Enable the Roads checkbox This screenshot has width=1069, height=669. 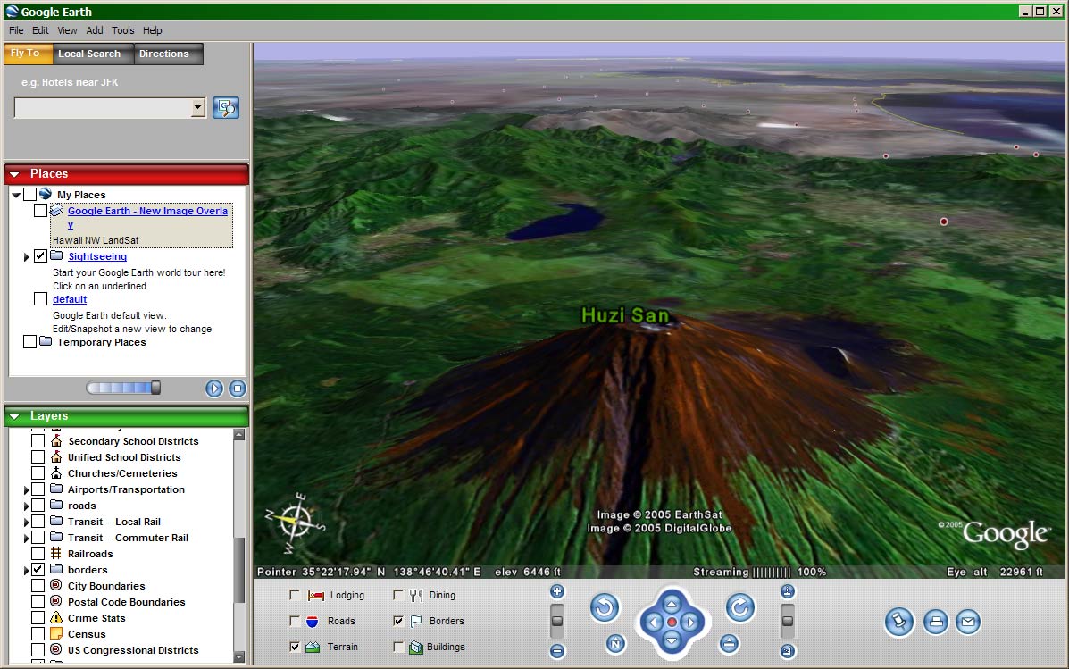tap(295, 622)
